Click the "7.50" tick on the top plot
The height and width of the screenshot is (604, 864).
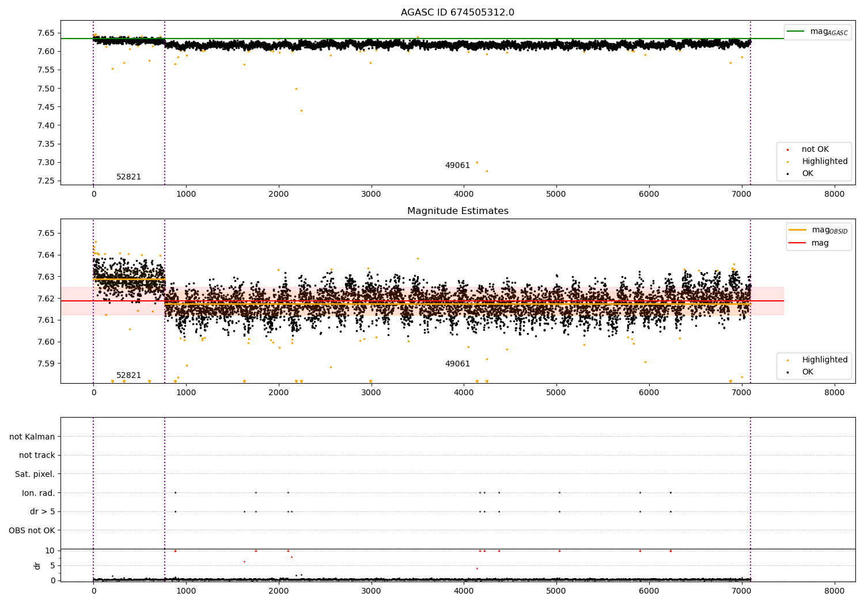click(45, 89)
